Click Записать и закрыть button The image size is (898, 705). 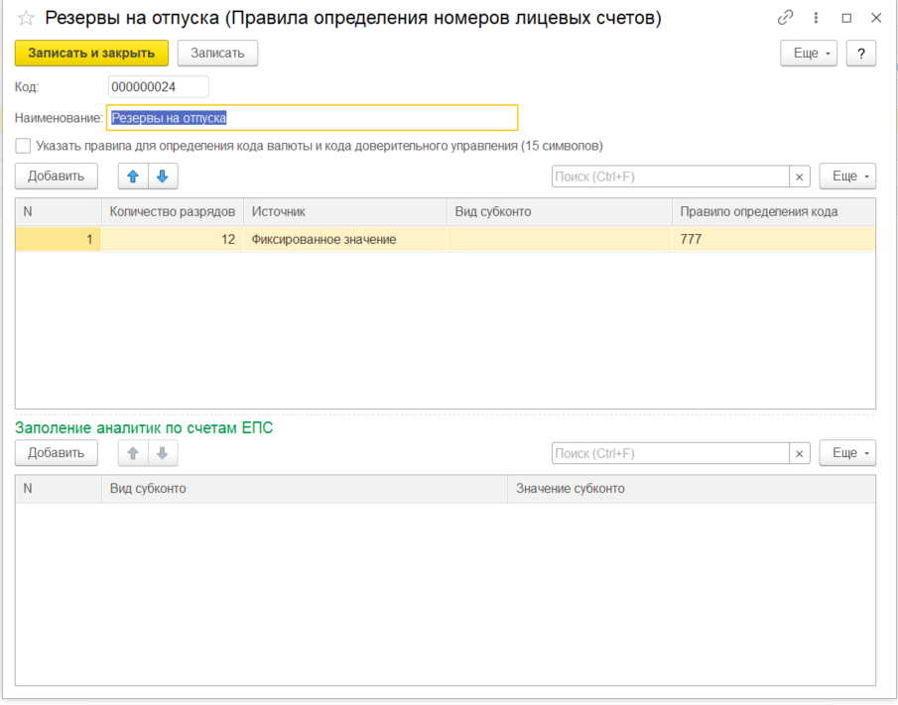91,54
